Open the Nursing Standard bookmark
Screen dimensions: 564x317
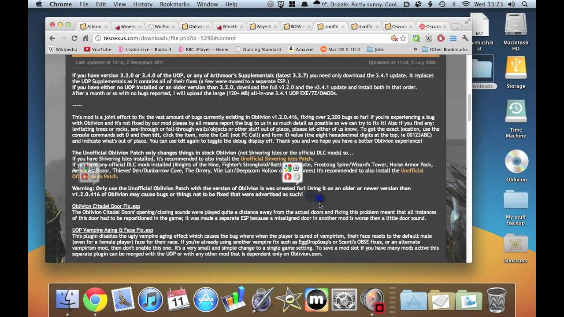click(x=258, y=49)
